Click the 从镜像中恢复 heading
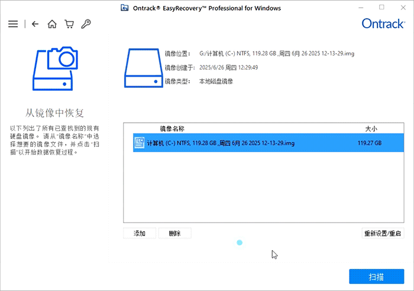This screenshot has width=414, height=291. [54, 113]
